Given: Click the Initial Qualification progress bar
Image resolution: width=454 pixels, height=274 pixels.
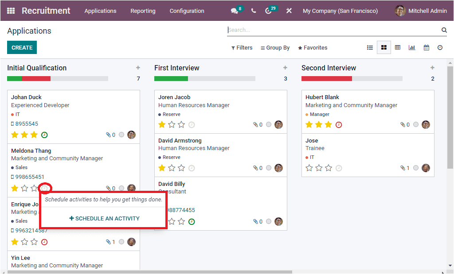Looking at the screenshot, I should [x=58, y=78].
